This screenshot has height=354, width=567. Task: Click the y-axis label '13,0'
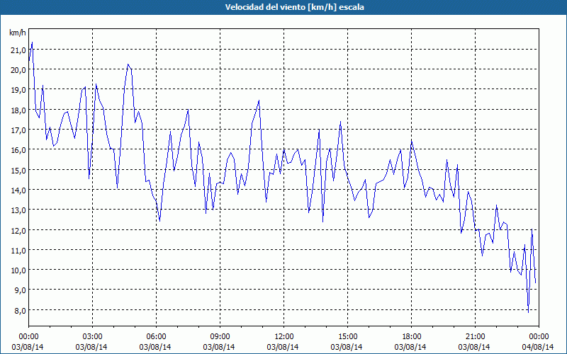pos(18,210)
